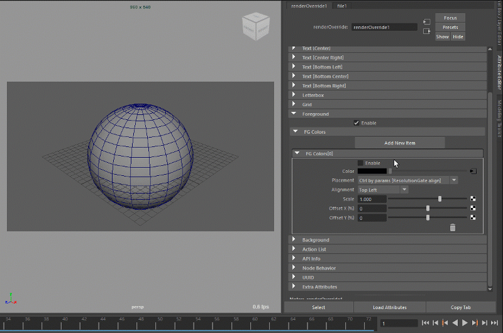Click the Load Attributes button
This screenshot has height=333, width=503.
coord(390,307)
